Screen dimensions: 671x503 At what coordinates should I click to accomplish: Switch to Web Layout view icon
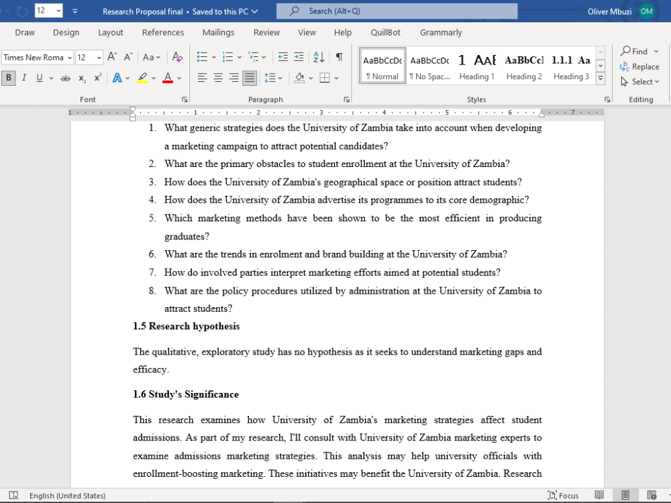pyautogui.click(x=652, y=496)
